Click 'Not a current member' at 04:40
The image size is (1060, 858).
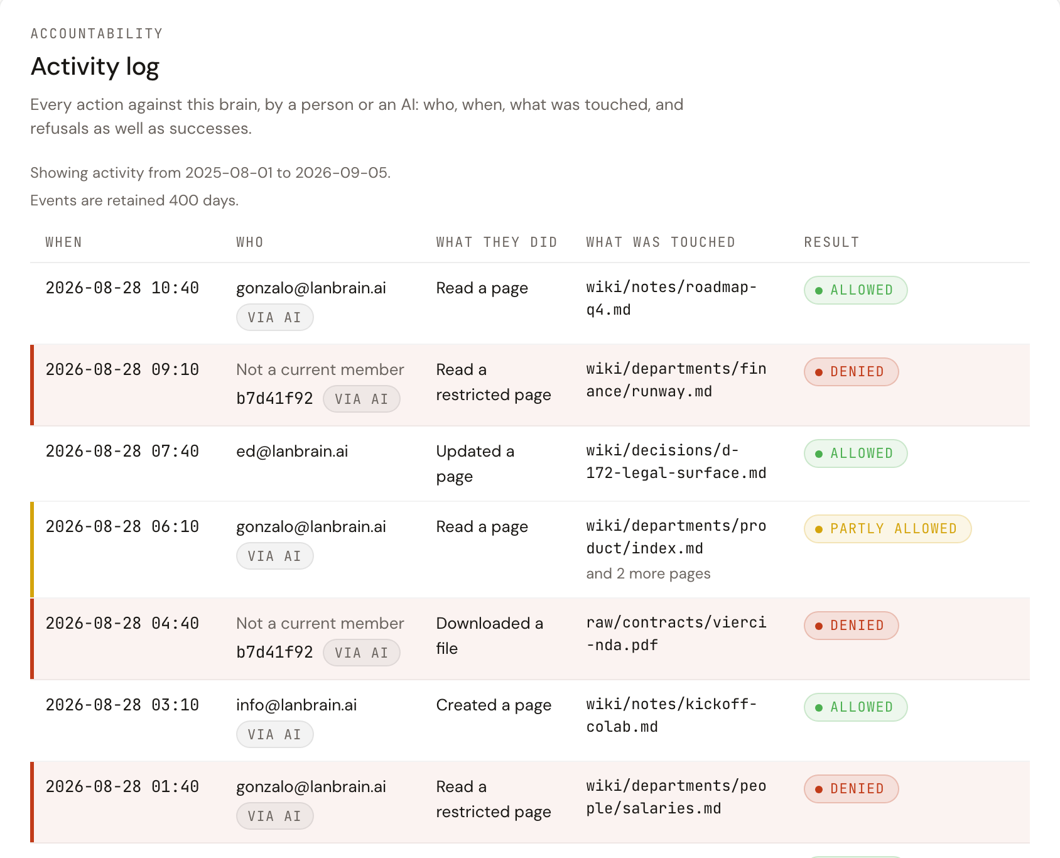(x=320, y=624)
